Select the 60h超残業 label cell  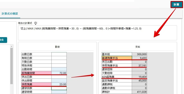point(117,77)
